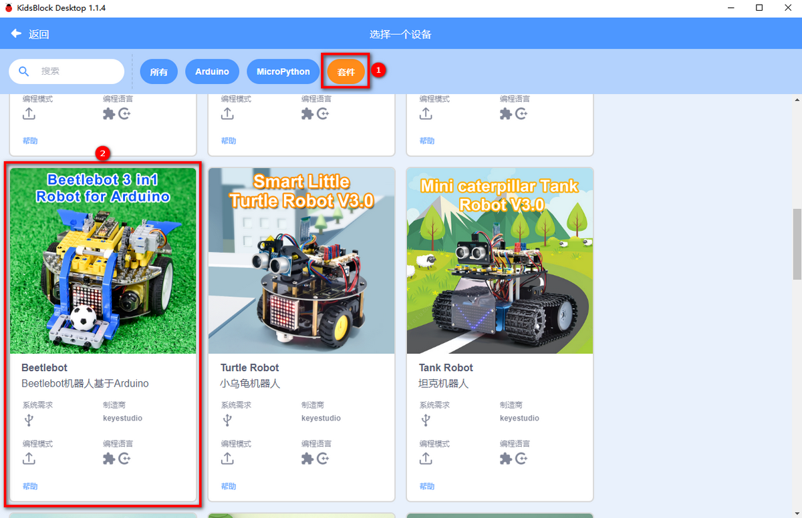Click the USB icon on Beetlebot card

pos(29,421)
